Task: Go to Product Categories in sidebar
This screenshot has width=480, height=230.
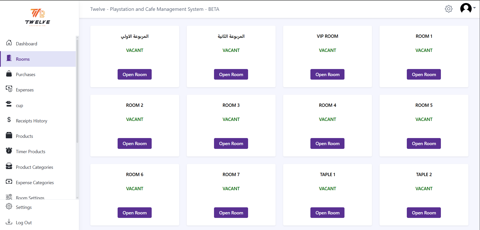Action: 34,167
